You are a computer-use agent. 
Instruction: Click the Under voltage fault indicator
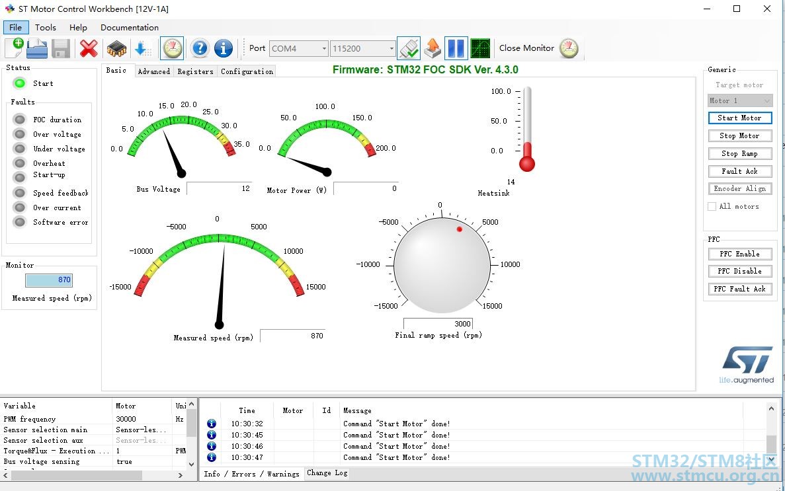20,149
